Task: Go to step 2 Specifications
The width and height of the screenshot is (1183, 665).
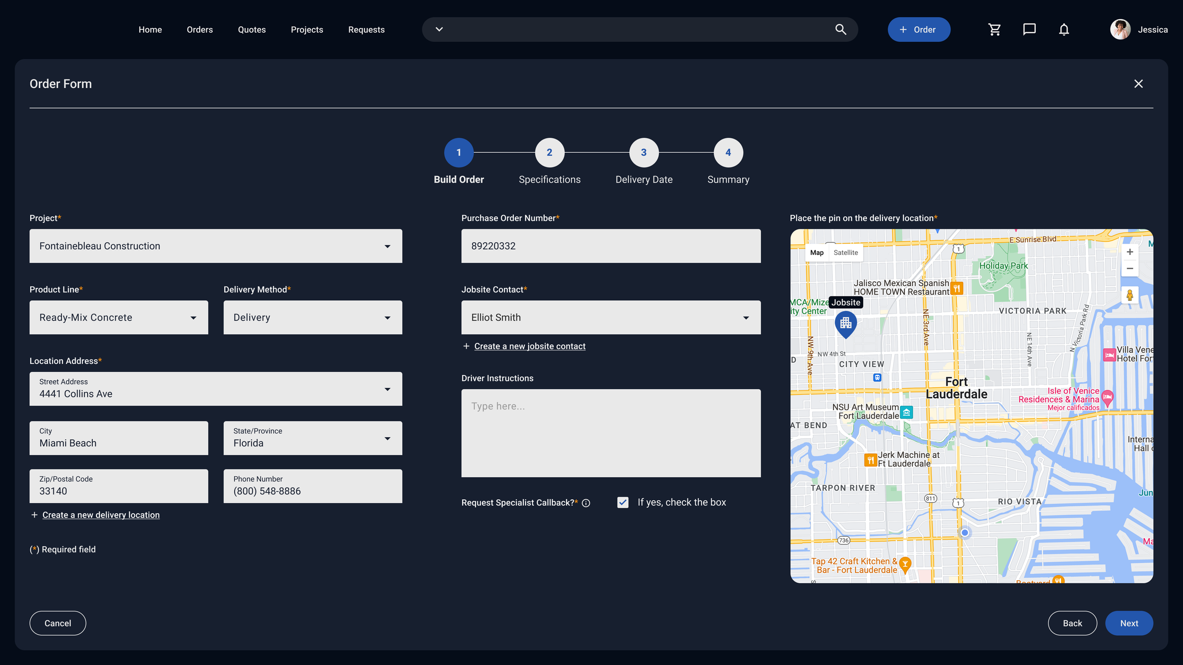Action: [549, 153]
